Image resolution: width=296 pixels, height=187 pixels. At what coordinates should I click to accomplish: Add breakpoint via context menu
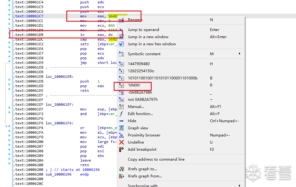(142, 149)
